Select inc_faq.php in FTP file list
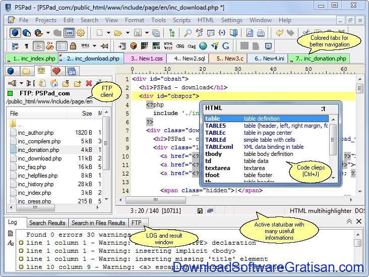 32,167
